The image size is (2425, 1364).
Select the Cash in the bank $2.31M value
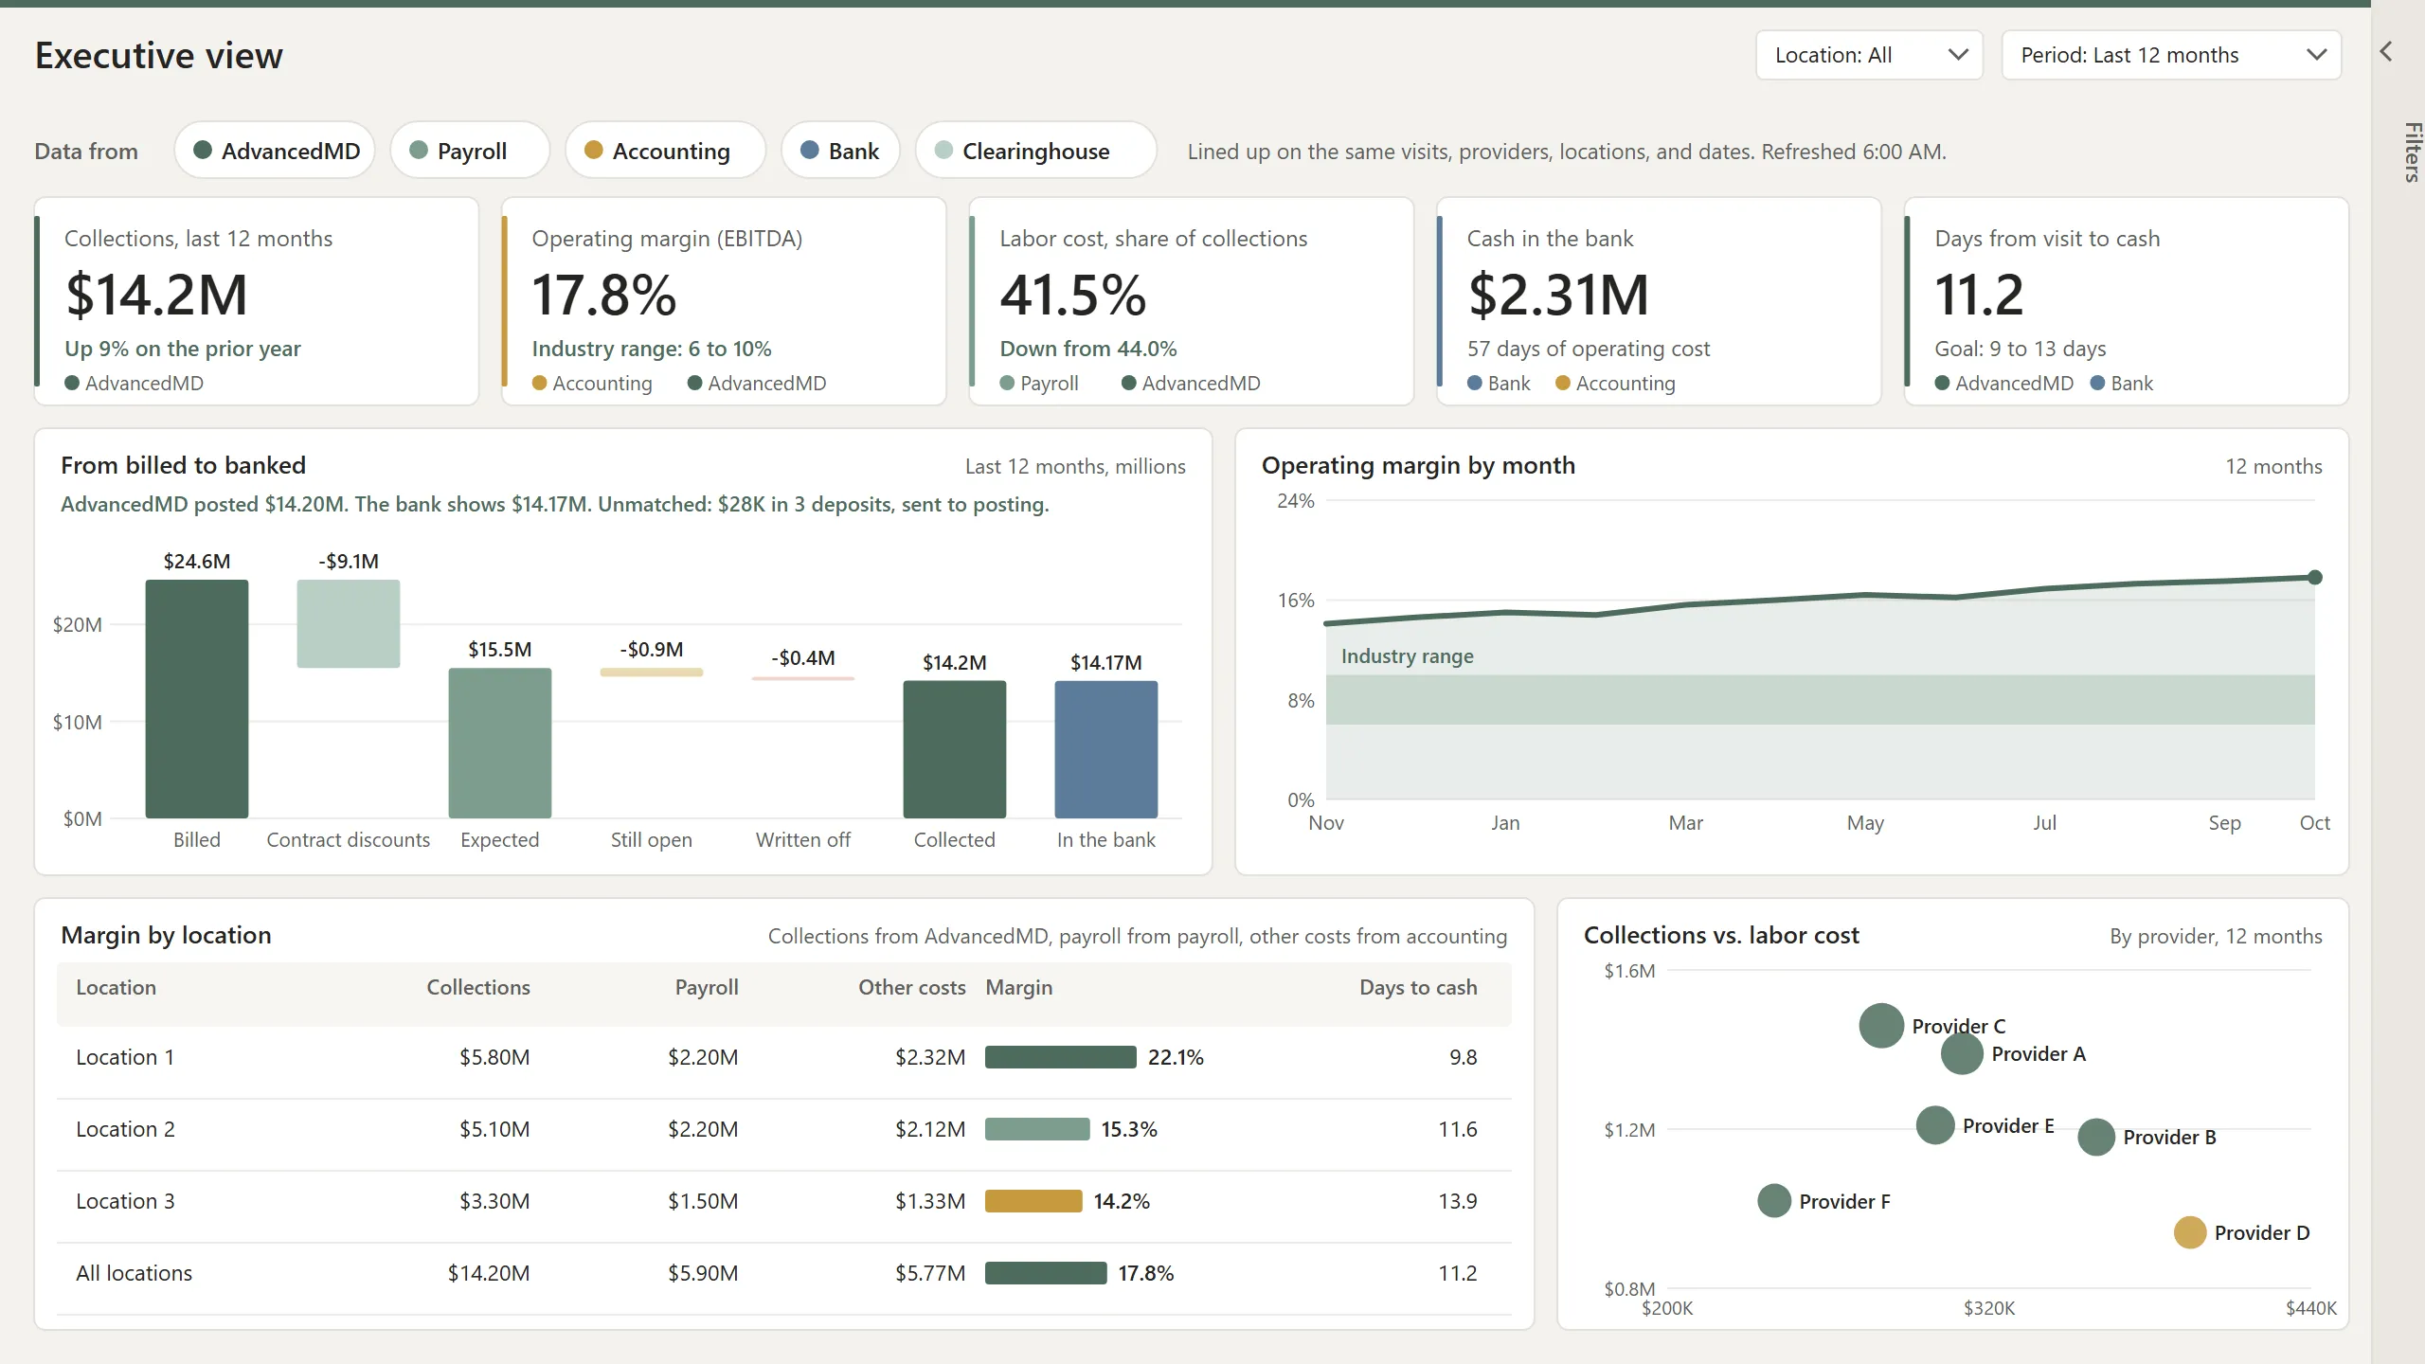(1558, 295)
